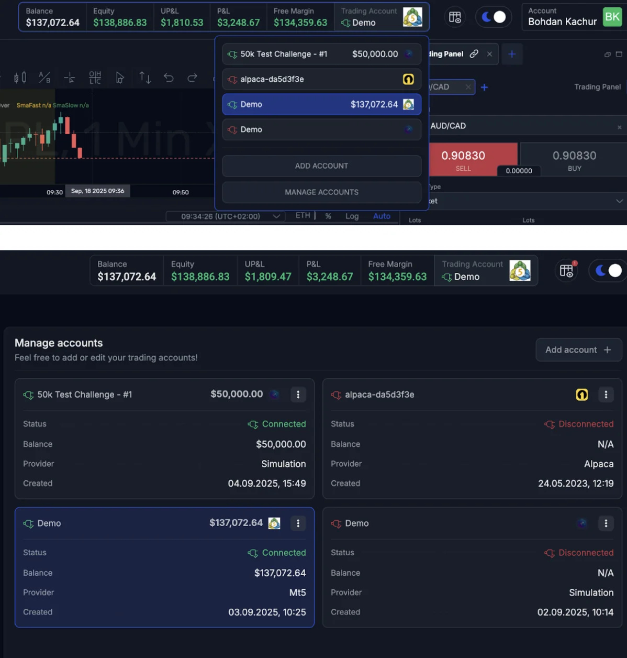The width and height of the screenshot is (627, 658).
Task: Click the OHLC display icon
Action: click(x=95, y=78)
